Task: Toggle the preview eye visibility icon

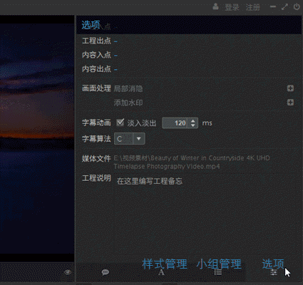Action: click(68, 272)
